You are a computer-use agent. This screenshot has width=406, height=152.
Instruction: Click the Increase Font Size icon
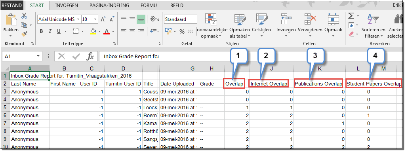click(103, 19)
